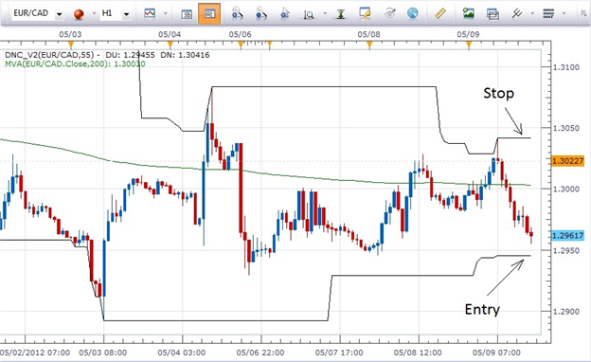Screen dimensions: 591x362
Task: Expand the horizontal lines tool dropdown arrow
Action: click(x=564, y=13)
